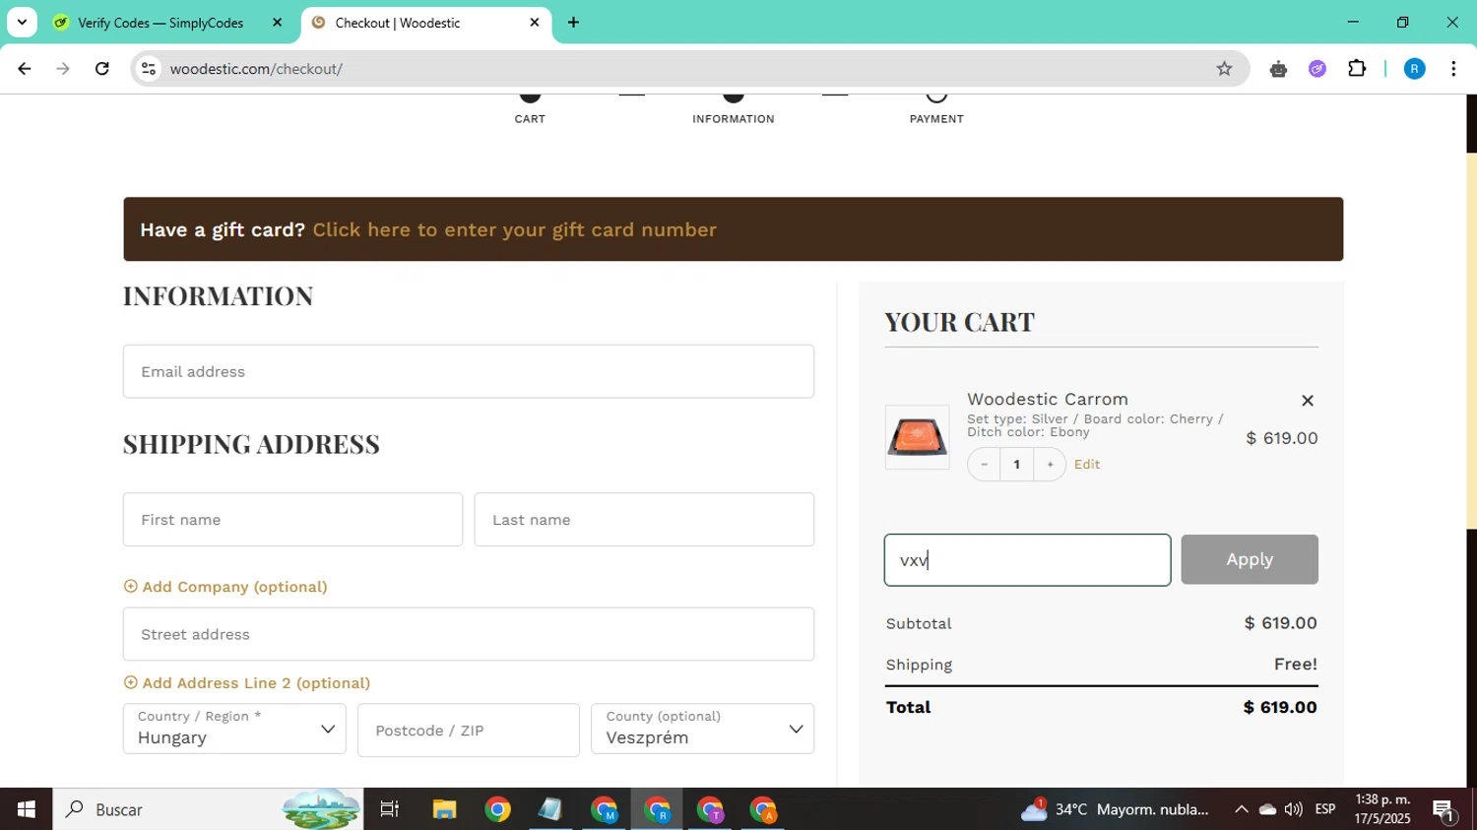This screenshot has height=830, width=1477.
Task: Open a new browser tab
Action: coord(573,23)
